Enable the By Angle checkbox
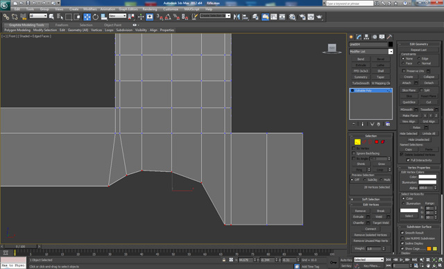The height and width of the screenshot is (269, 444). tap(353, 158)
